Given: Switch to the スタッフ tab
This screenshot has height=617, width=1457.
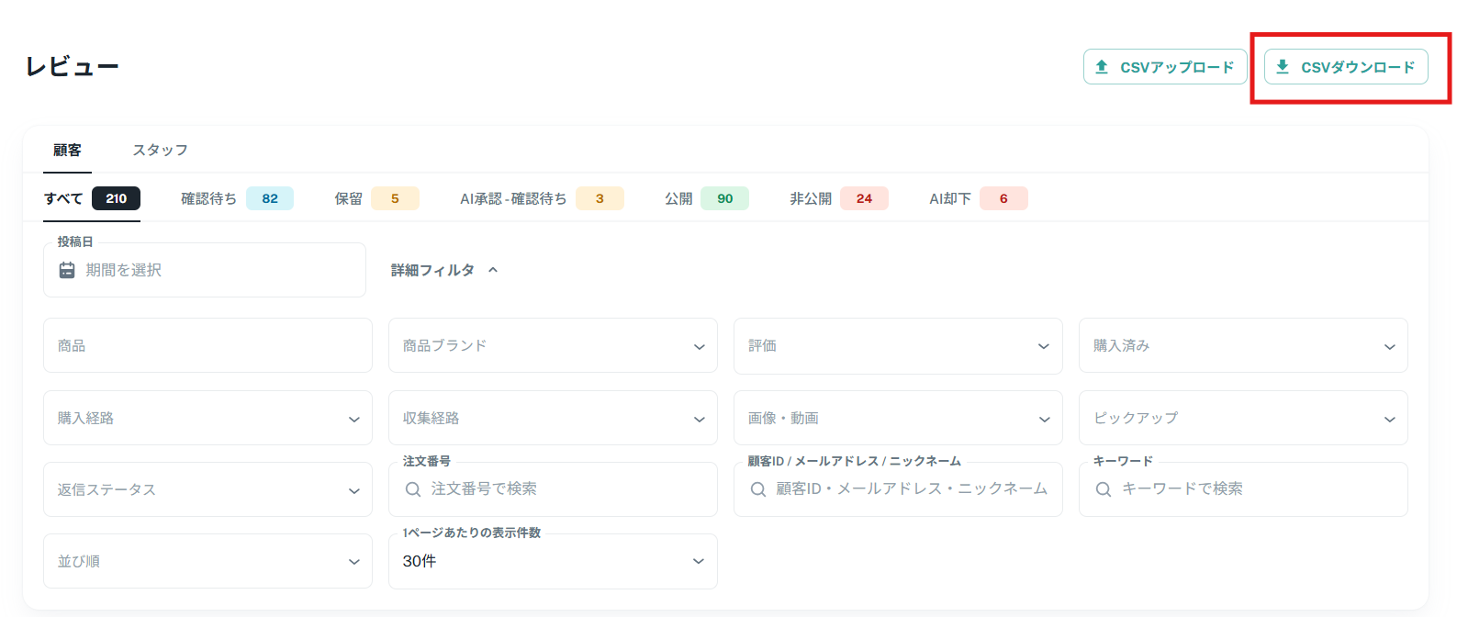Looking at the screenshot, I should tap(160, 150).
